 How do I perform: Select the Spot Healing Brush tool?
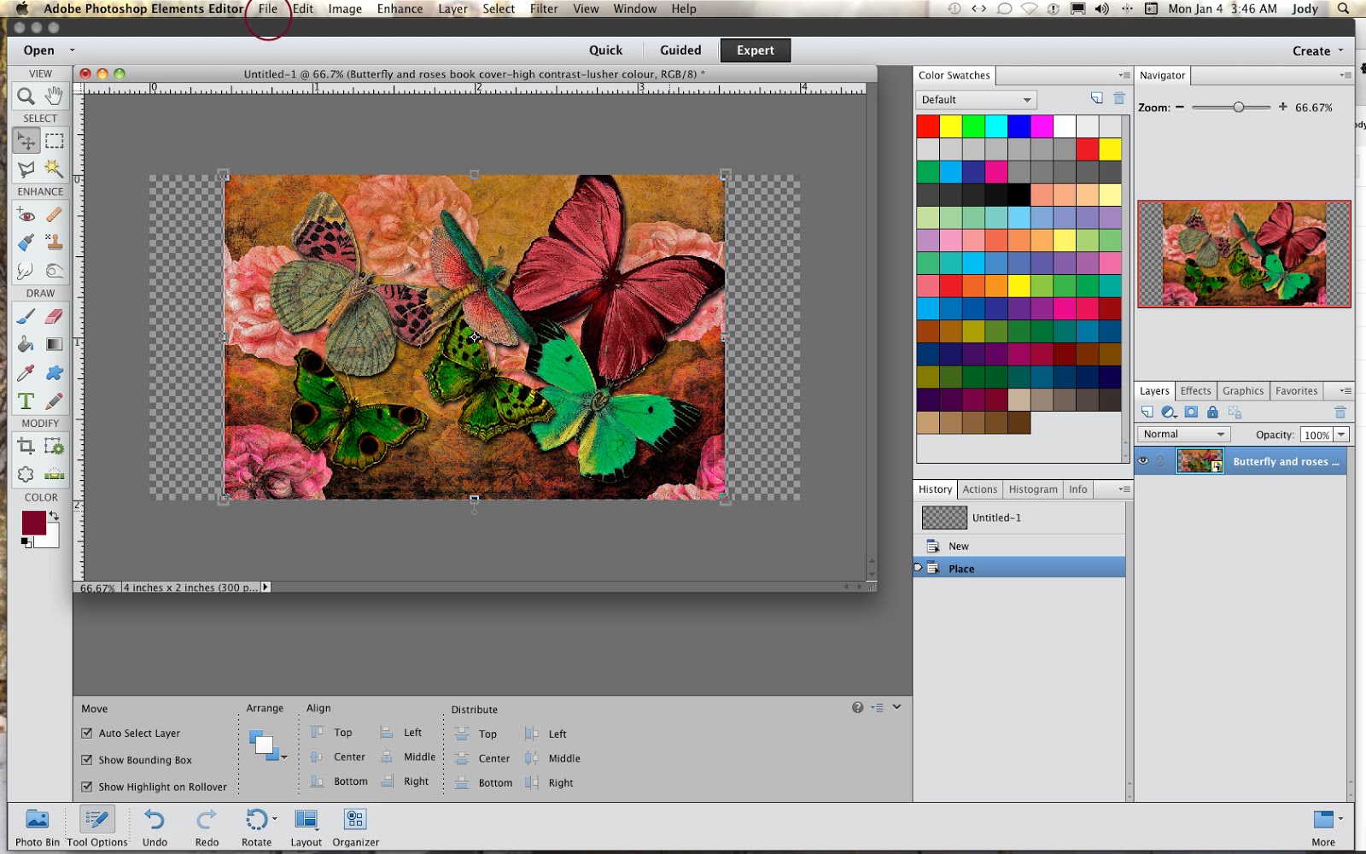click(x=54, y=214)
